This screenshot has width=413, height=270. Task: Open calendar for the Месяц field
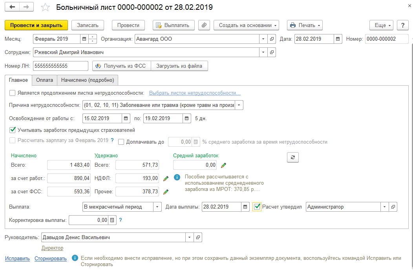84,39
